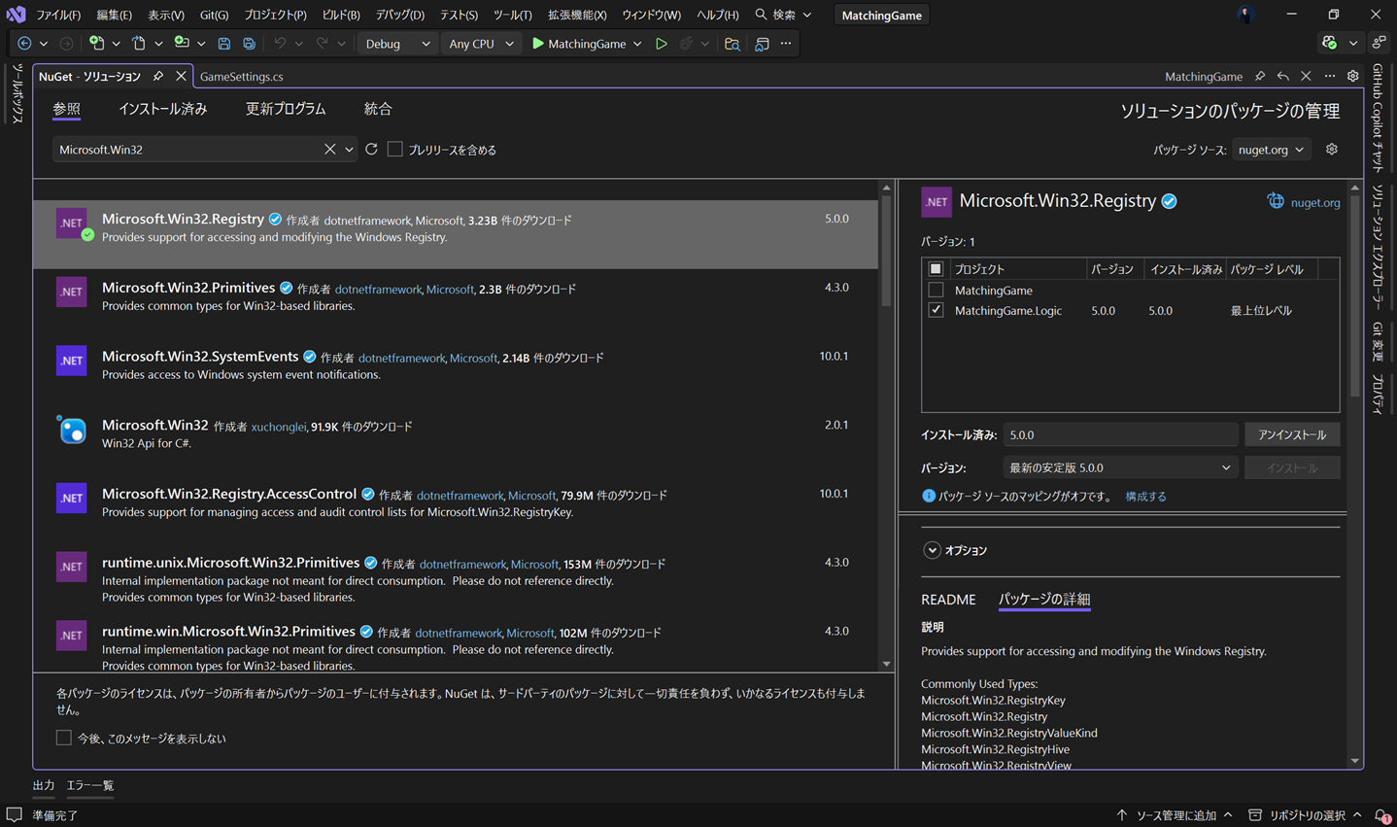Open NuGet package source settings via the gear icon
This screenshot has width=1397, height=827.
[1331, 149]
